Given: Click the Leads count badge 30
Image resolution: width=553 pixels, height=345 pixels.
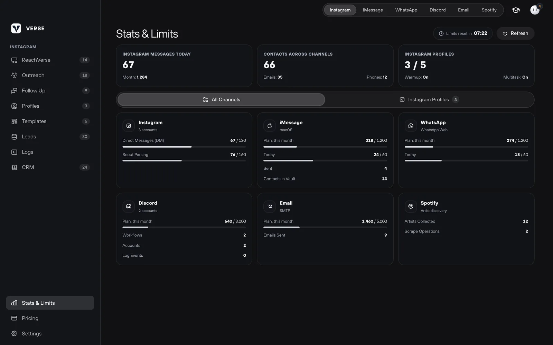Looking at the screenshot, I should click(x=85, y=137).
